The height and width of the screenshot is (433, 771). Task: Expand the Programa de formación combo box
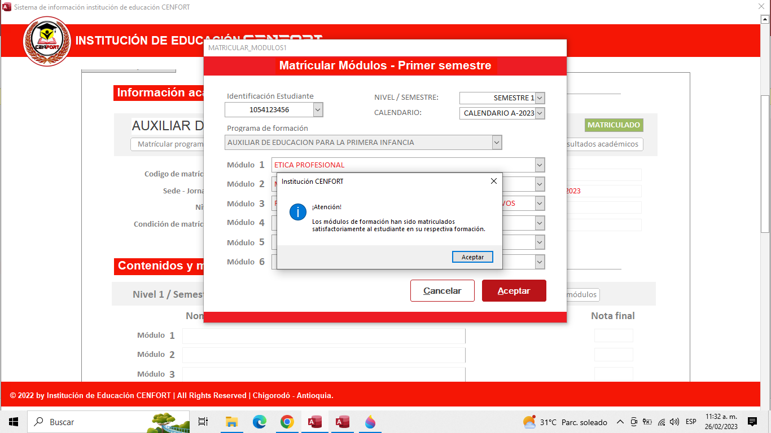tap(497, 143)
